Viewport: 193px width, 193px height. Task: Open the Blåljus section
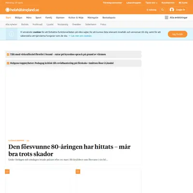[x=18, y=17]
